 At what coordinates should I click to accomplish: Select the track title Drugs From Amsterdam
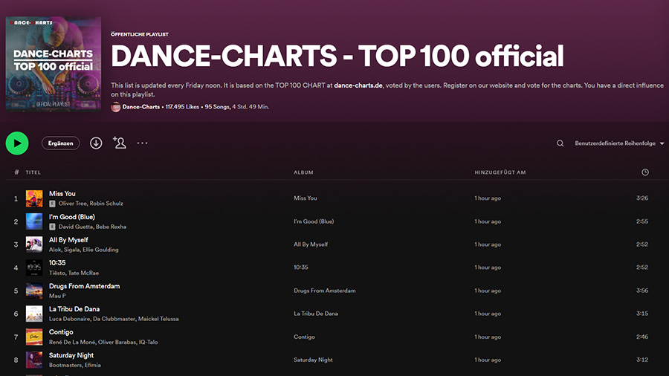(x=85, y=286)
